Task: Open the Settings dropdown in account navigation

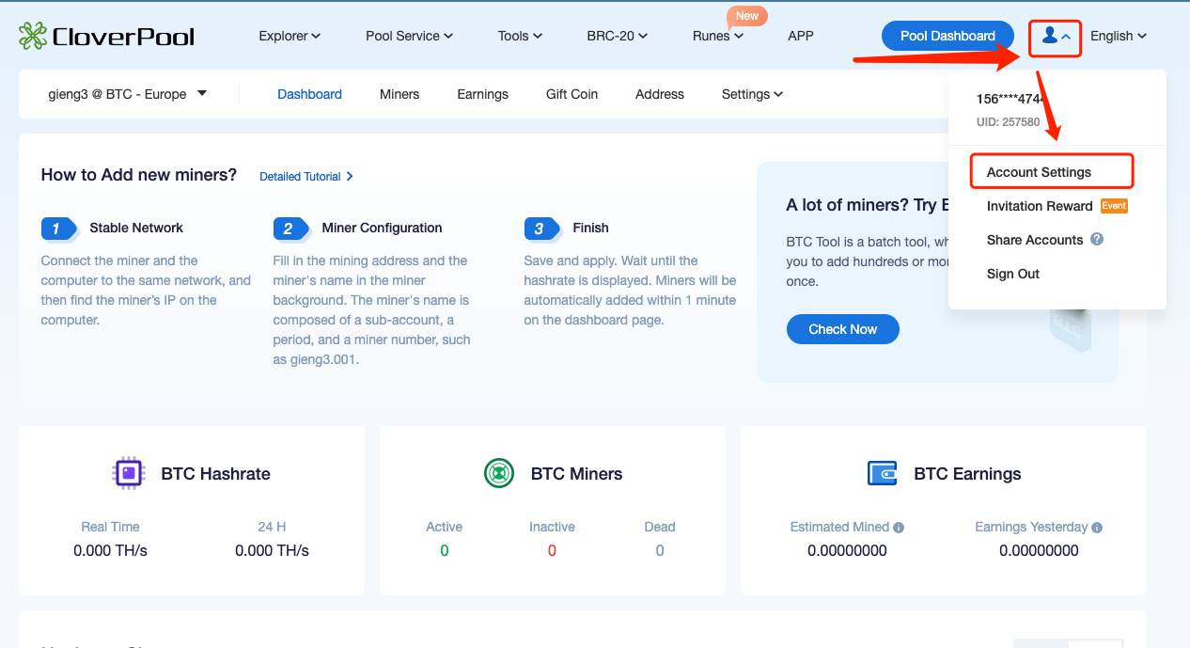Action: pos(751,94)
